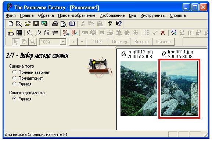
Task: Open the Обрезка menu
Action: click(46, 15)
